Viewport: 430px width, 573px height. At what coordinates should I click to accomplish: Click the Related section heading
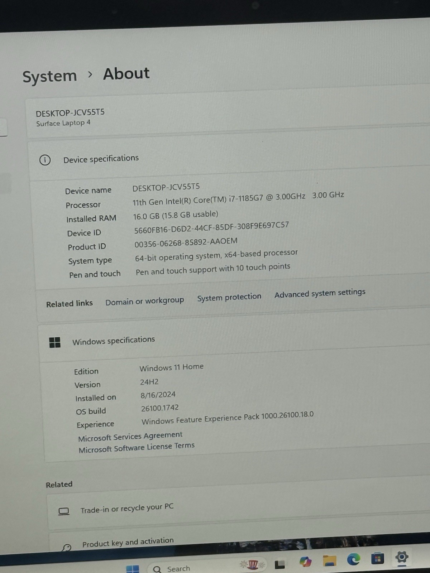click(59, 485)
